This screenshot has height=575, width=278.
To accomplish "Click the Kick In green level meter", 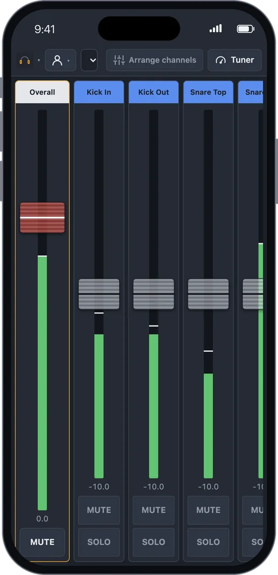I will [99, 407].
